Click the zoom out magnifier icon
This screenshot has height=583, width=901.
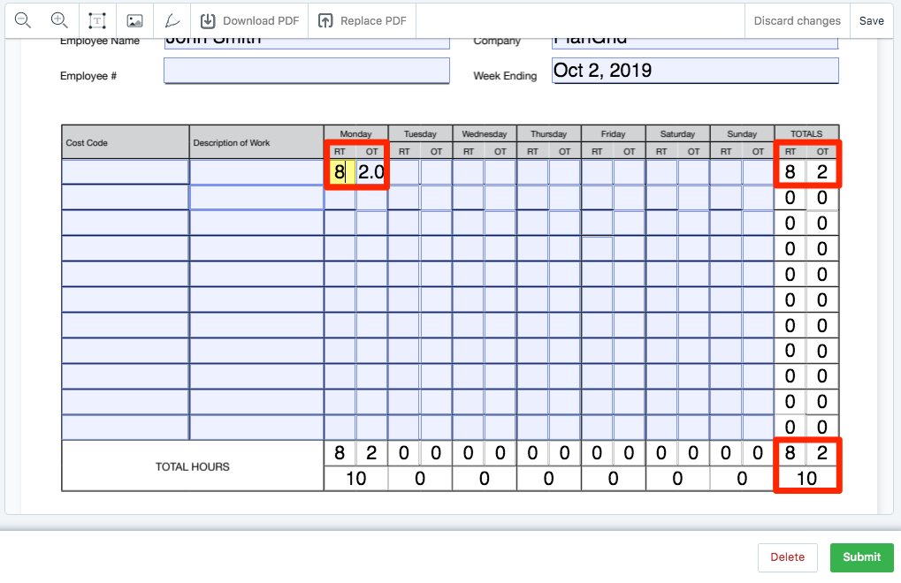click(23, 20)
